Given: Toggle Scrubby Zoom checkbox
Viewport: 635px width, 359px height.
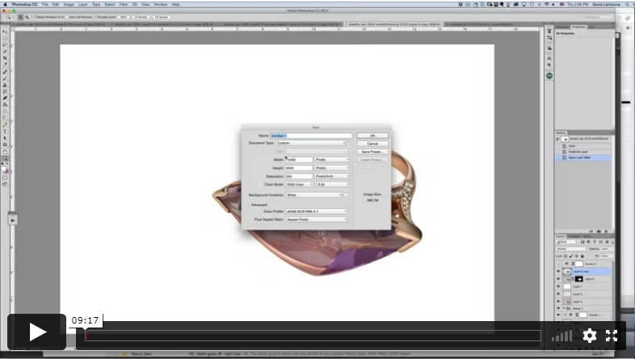Looking at the screenshot, I should click(95, 18).
